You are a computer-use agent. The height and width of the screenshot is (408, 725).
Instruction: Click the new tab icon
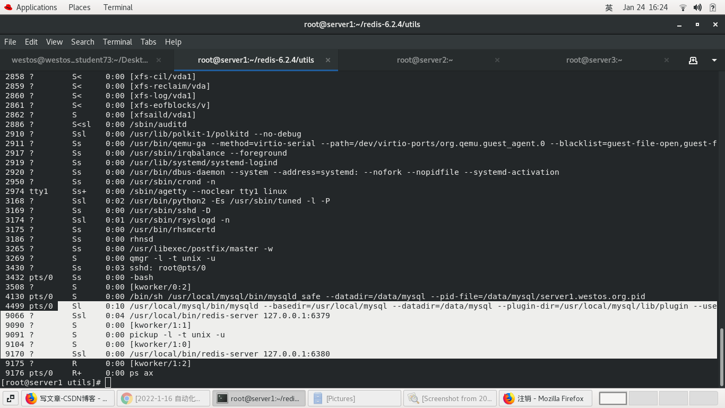[x=693, y=60]
